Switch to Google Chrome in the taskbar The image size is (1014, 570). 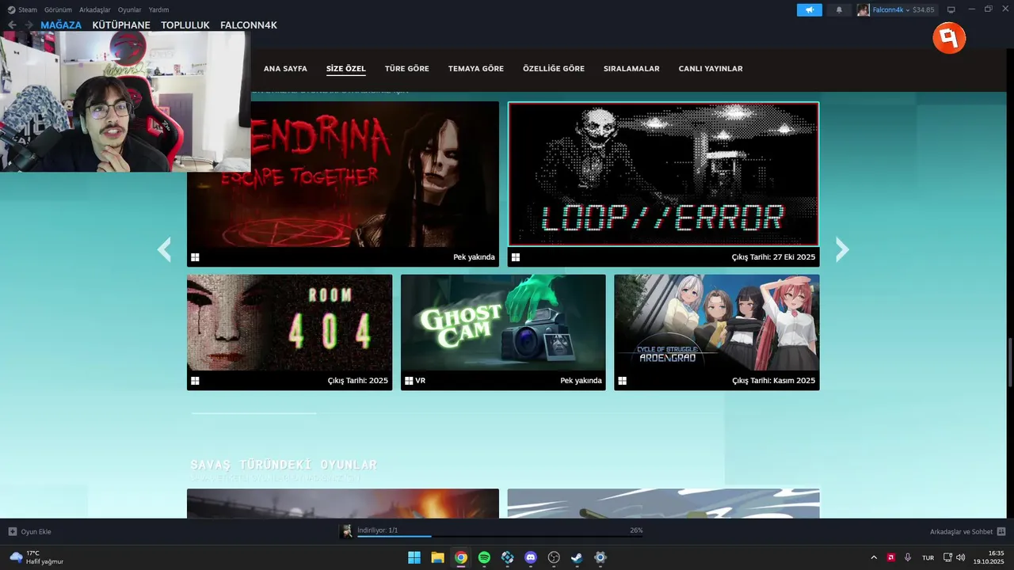(461, 557)
